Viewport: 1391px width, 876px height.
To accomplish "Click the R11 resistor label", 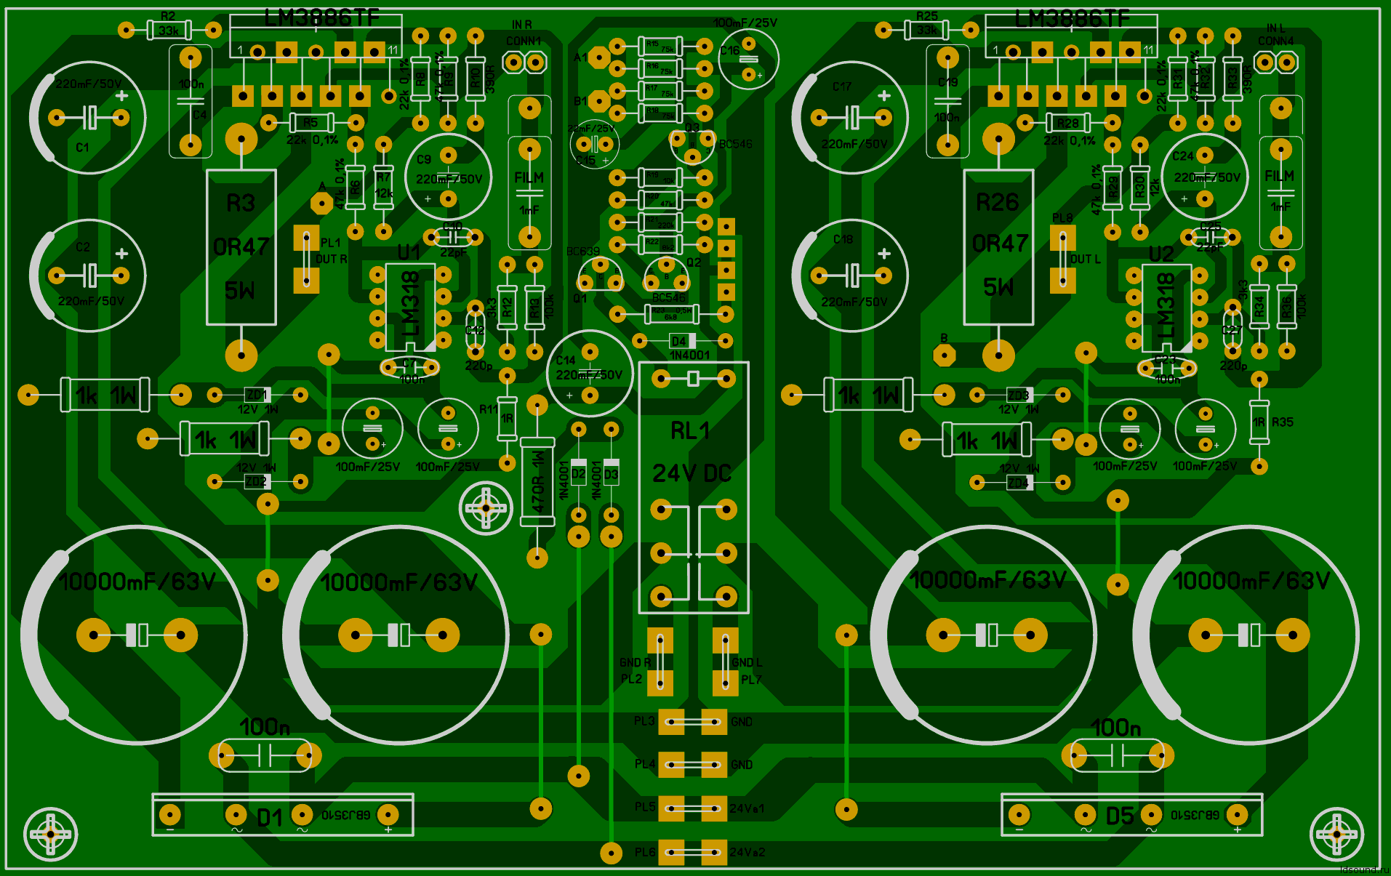I will (x=488, y=409).
